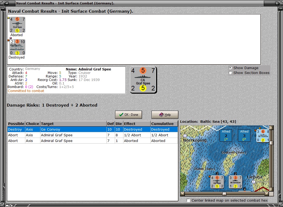Click the Cumulative column header
Image resolution: width=283 pixels, height=207 pixels.
pos(164,124)
